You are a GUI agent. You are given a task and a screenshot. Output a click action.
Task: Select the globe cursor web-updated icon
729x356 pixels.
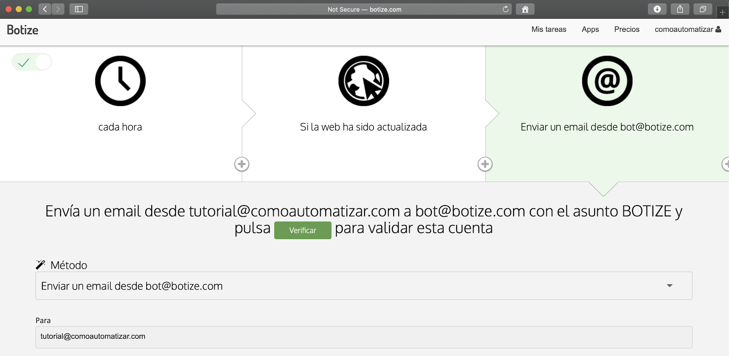(x=364, y=81)
